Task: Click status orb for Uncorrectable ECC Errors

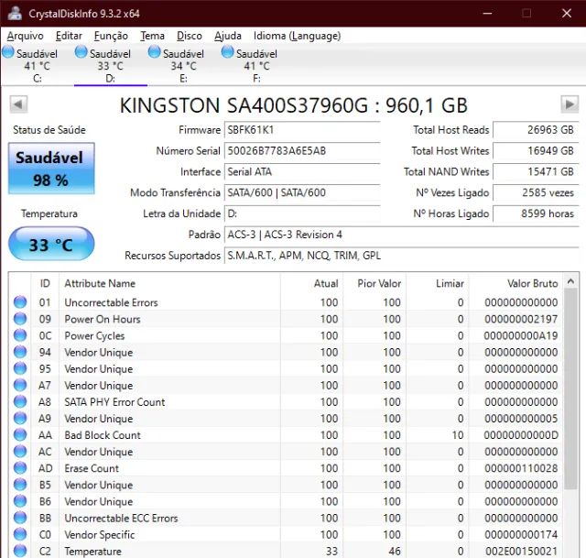Action: point(20,518)
